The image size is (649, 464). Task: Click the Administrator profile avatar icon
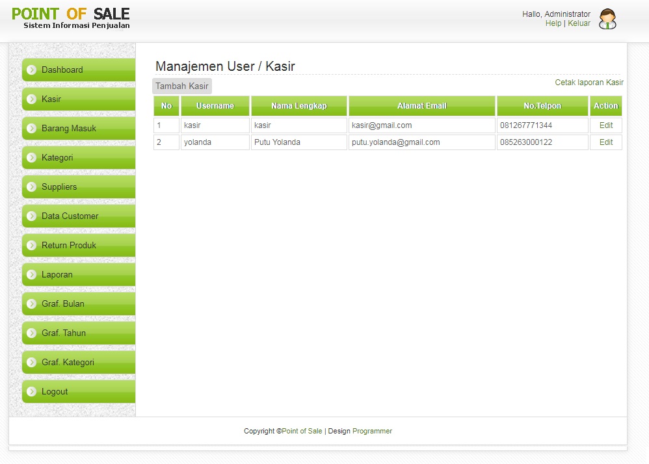point(607,18)
